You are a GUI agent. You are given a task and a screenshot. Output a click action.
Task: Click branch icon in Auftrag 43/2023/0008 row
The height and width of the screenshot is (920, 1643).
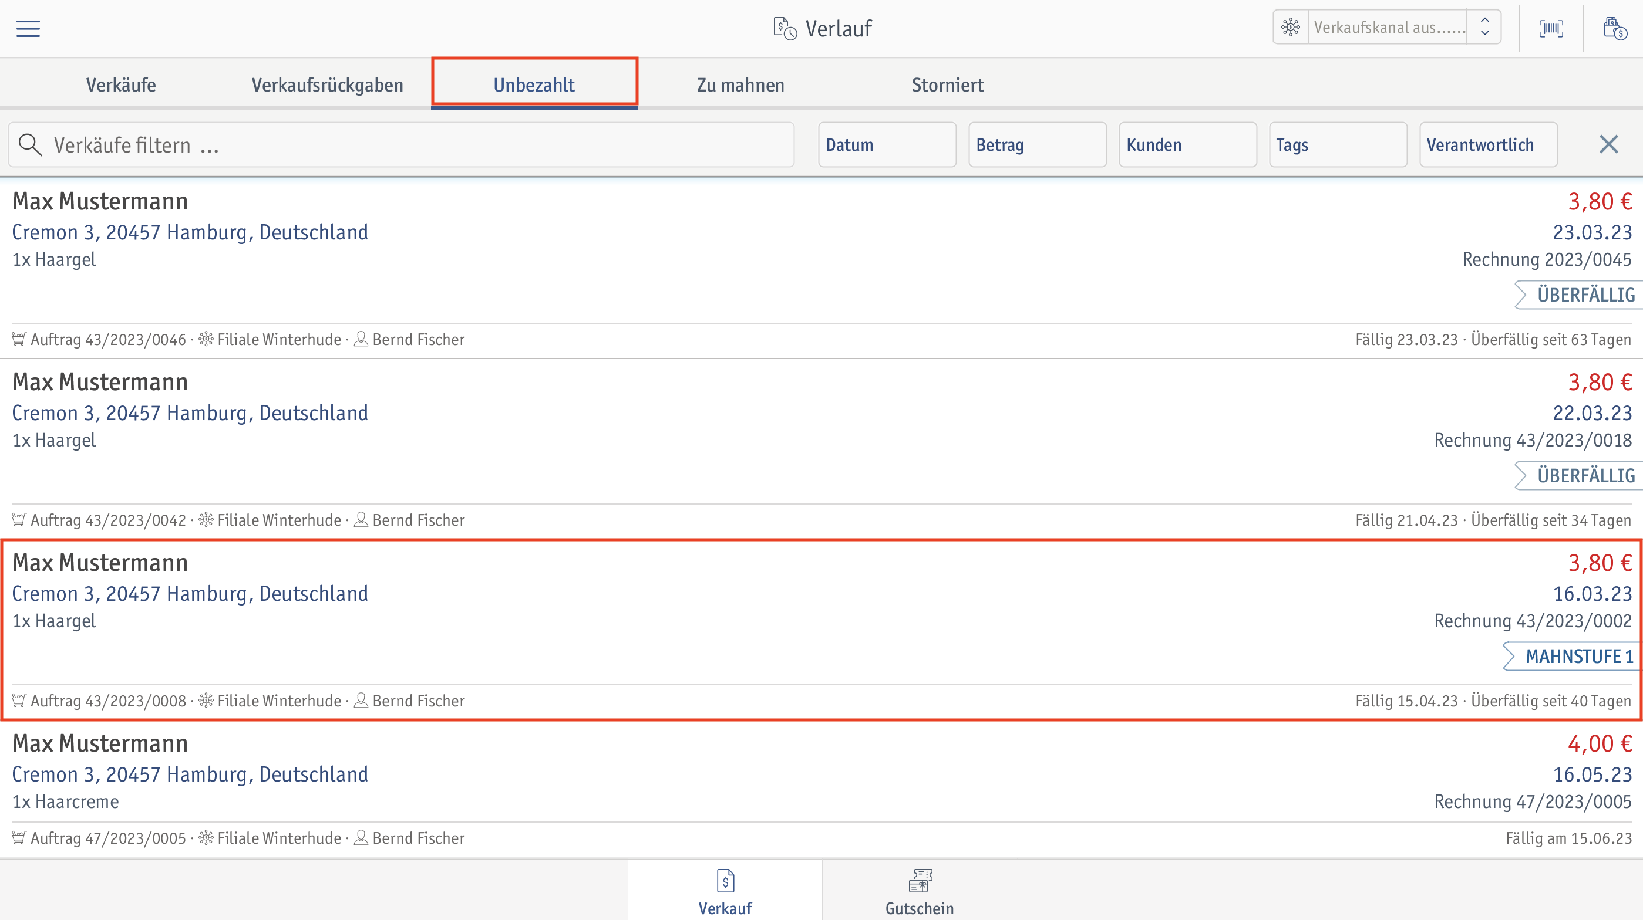click(x=206, y=701)
